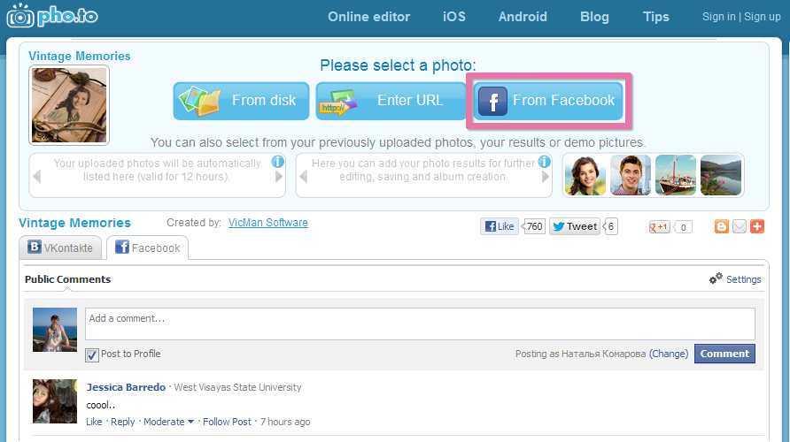
Task: Select the lake landscape demo picture
Action: click(x=721, y=175)
